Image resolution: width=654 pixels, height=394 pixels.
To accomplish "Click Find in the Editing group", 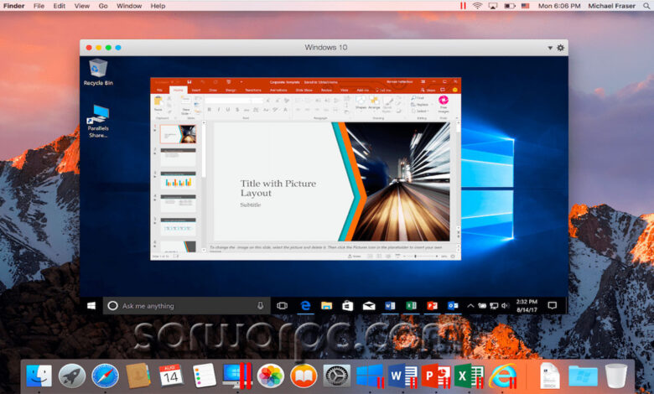I will 418,98.
